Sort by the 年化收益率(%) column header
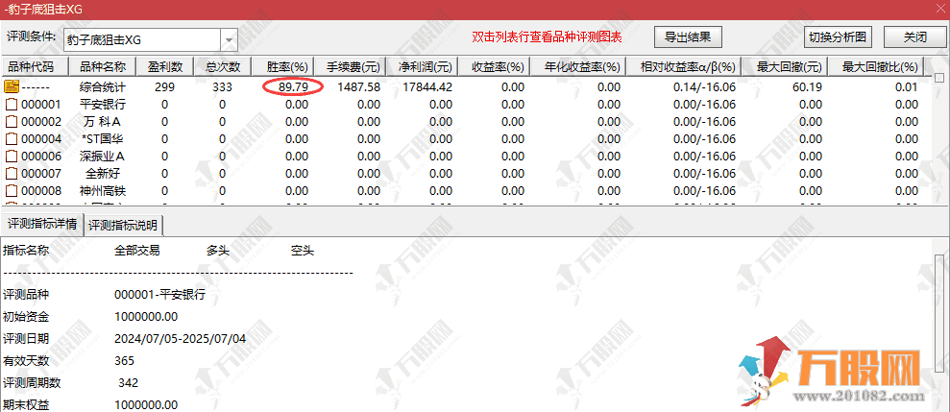 577,66
